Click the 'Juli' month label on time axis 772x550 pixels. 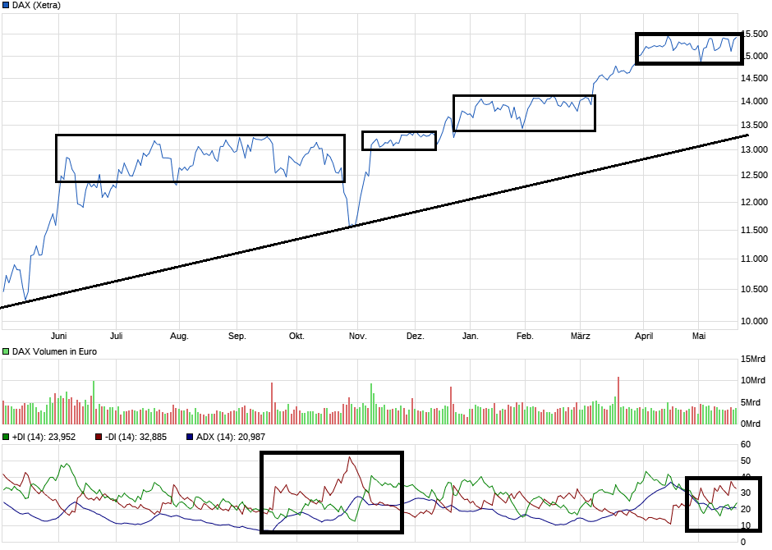pyautogui.click(x=116, y=336)
